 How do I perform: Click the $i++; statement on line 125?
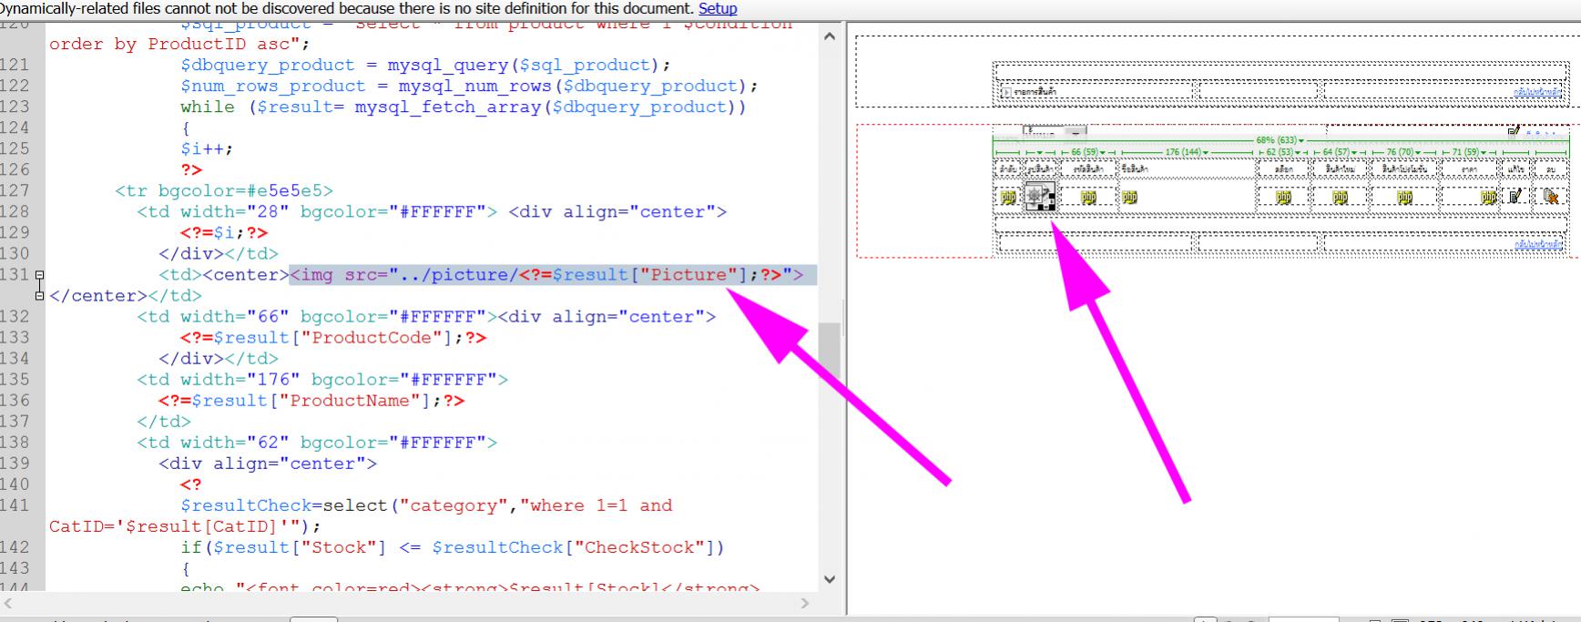pos(207,148)
